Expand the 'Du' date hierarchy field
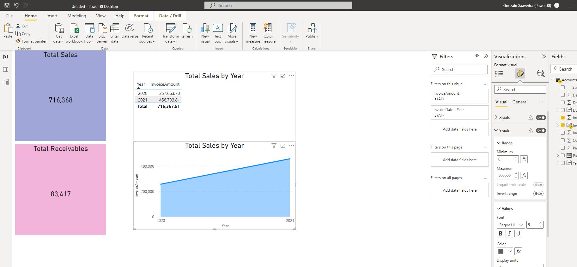 click(558, 110)
